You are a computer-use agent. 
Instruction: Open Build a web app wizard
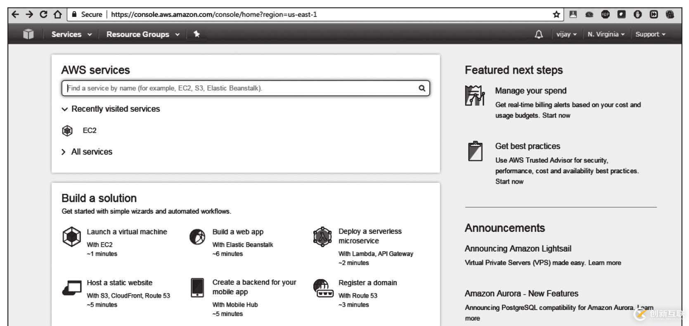(x=238, y=232)
